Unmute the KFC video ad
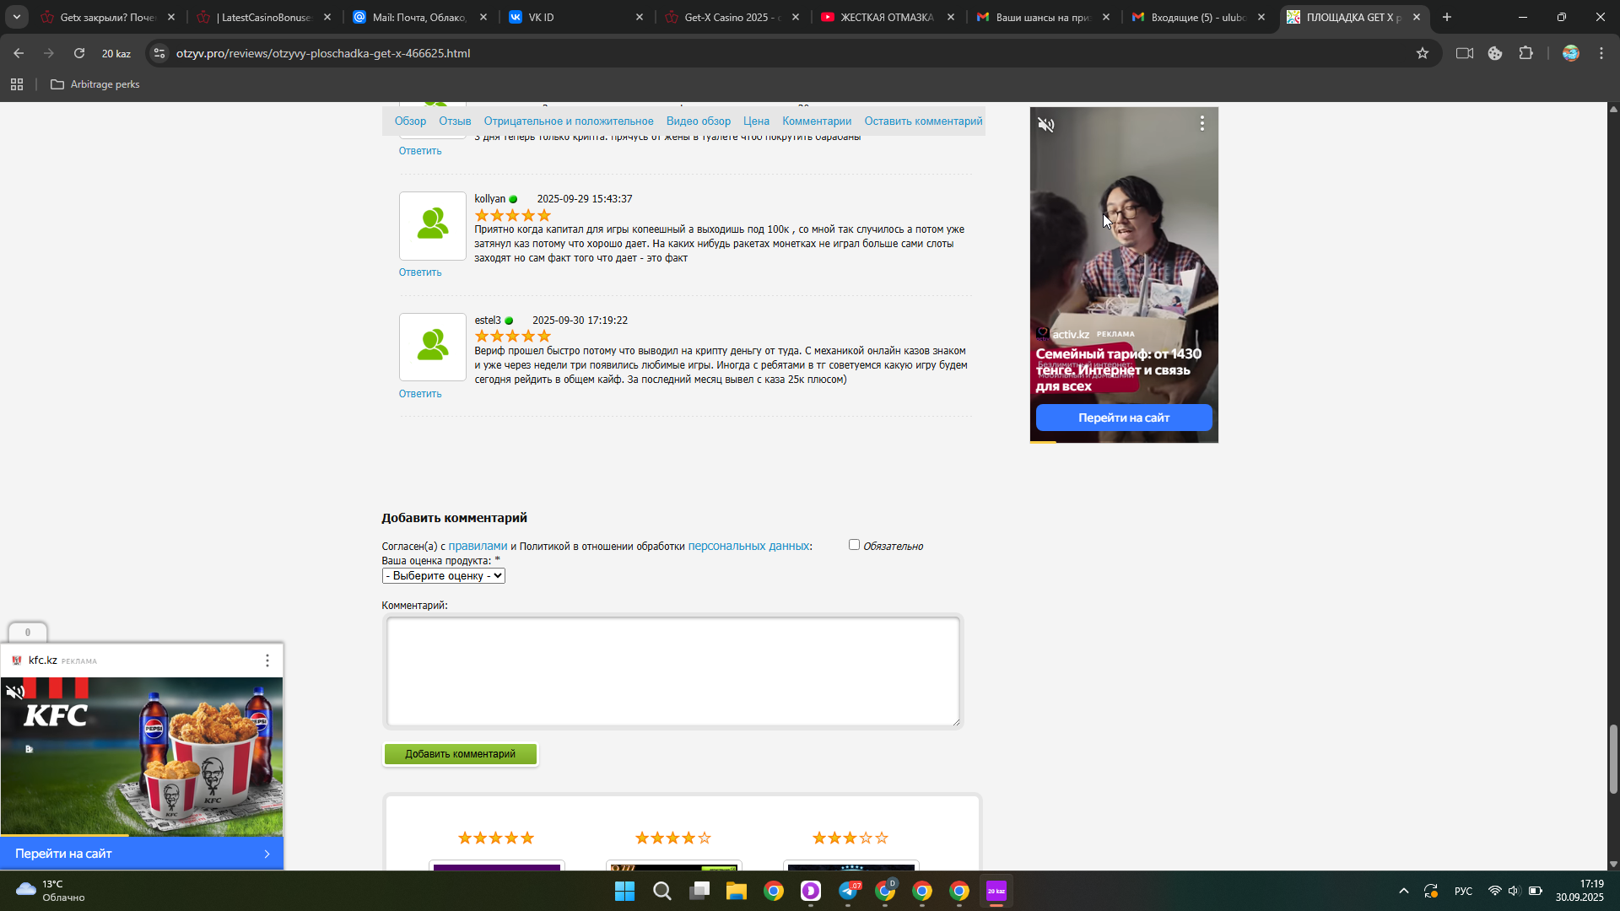Viewport: 1620px width, 911px height. (15, 693)
